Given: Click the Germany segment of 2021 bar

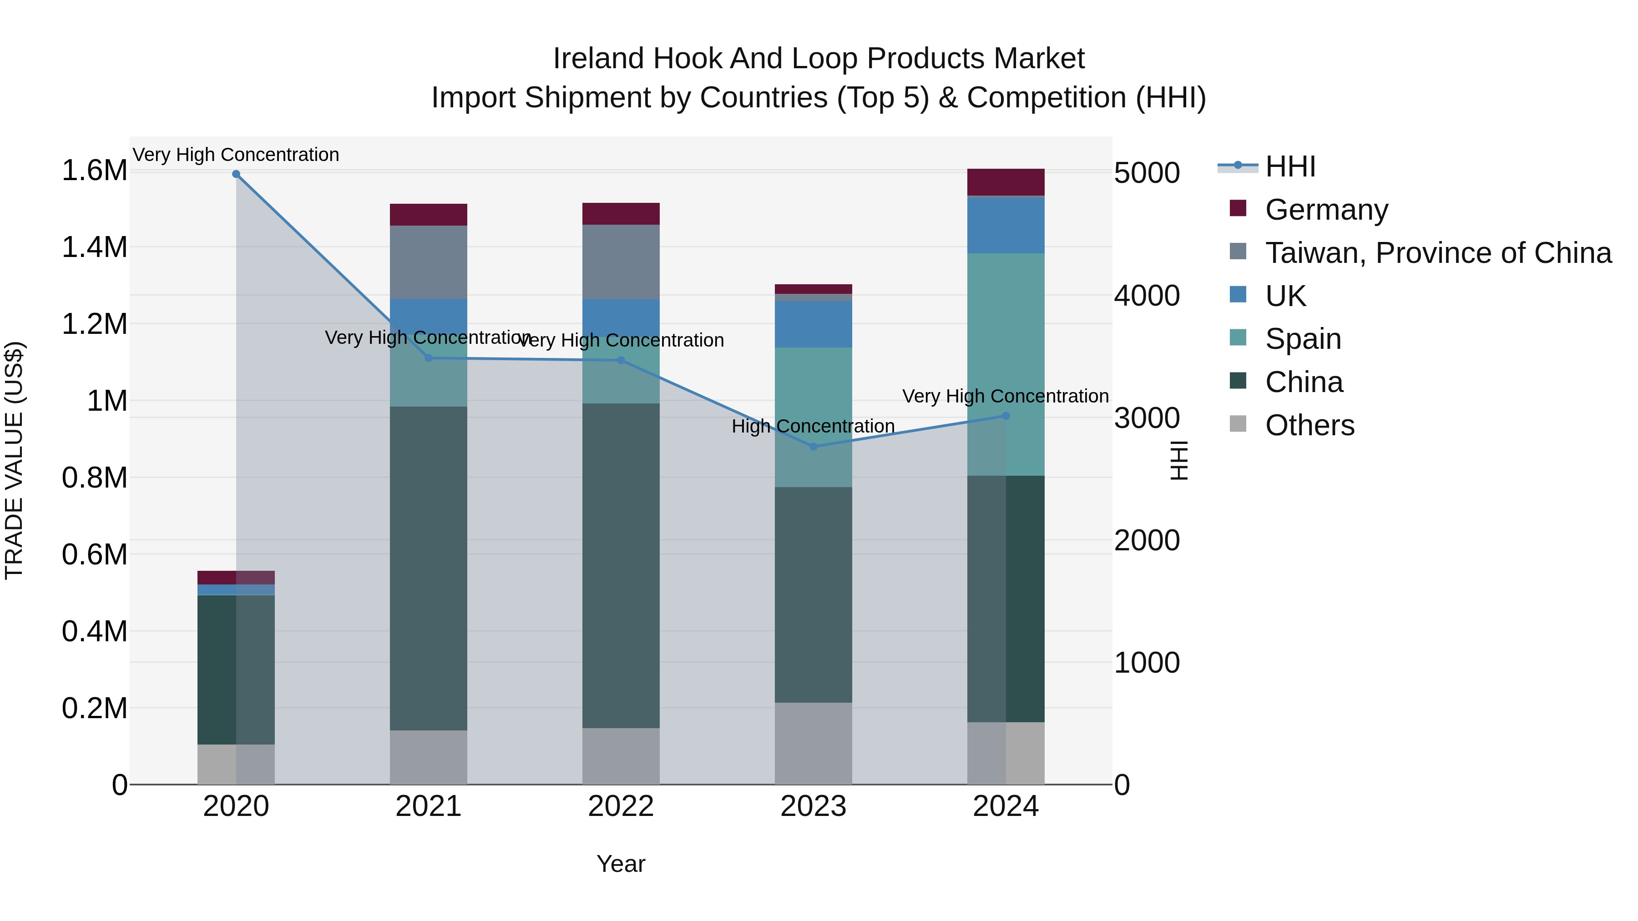Looking at the screenshot, I should click(x=429, y=215).
